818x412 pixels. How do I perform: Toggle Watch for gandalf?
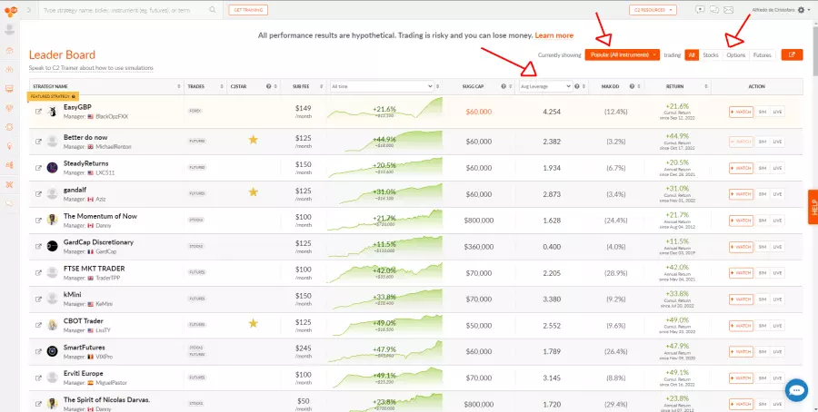pos(741,194)
